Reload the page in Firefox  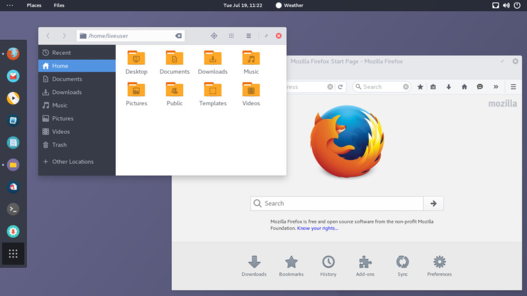340,87
